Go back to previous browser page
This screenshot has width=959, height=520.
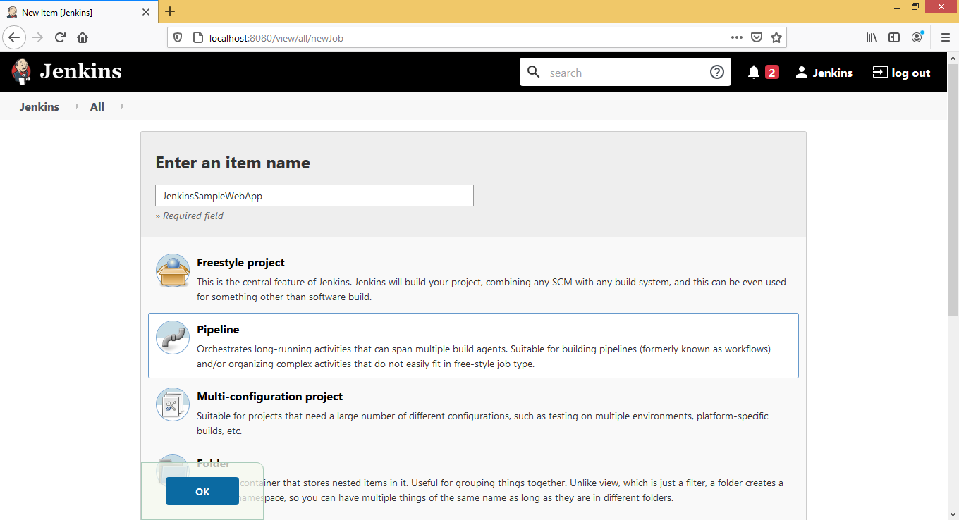[14, 37]
